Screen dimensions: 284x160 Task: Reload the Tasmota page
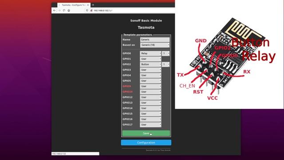click(x=64, y=11)
